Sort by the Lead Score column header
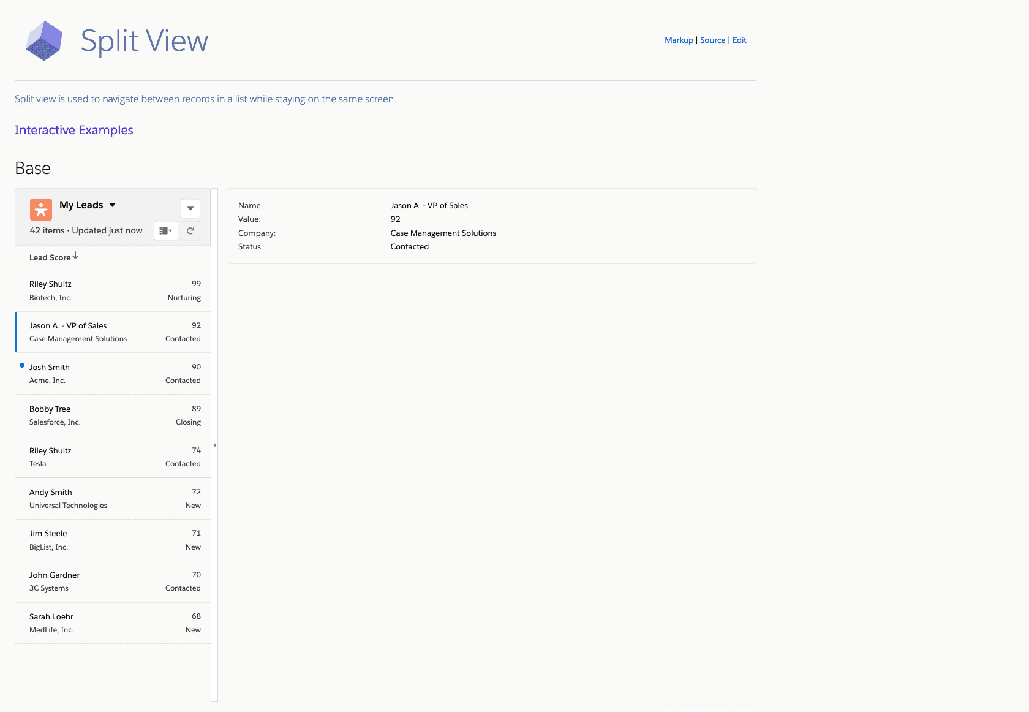 coord(50,258)
